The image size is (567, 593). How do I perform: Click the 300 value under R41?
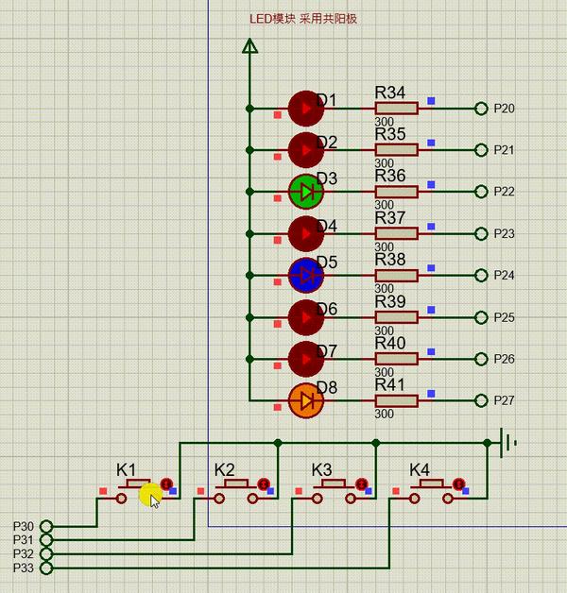[385, 414]
